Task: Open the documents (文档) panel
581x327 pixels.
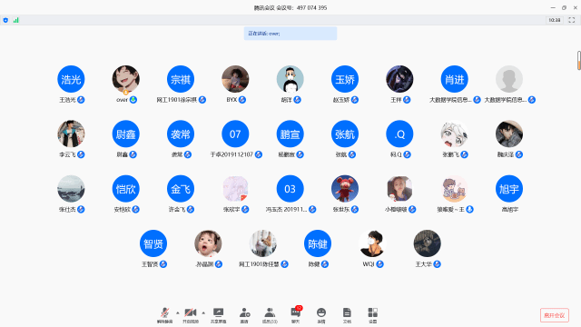Action: pos(347,315)
